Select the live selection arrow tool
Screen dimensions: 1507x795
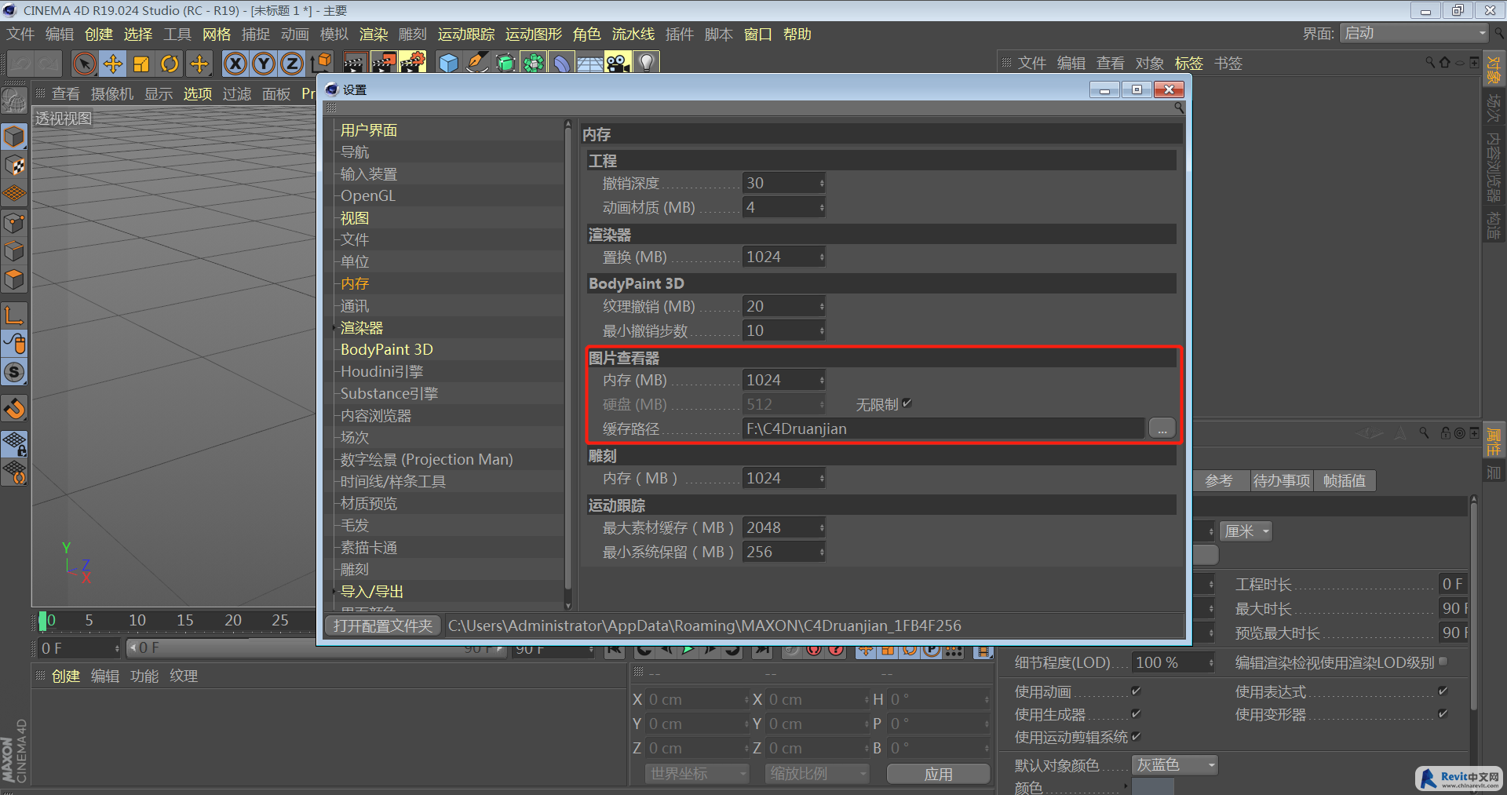coord(84,64)
